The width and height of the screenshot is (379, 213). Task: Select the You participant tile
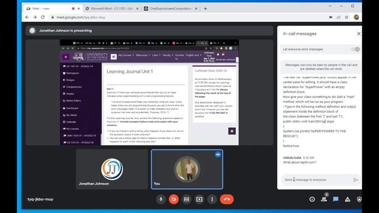(187, 169)
